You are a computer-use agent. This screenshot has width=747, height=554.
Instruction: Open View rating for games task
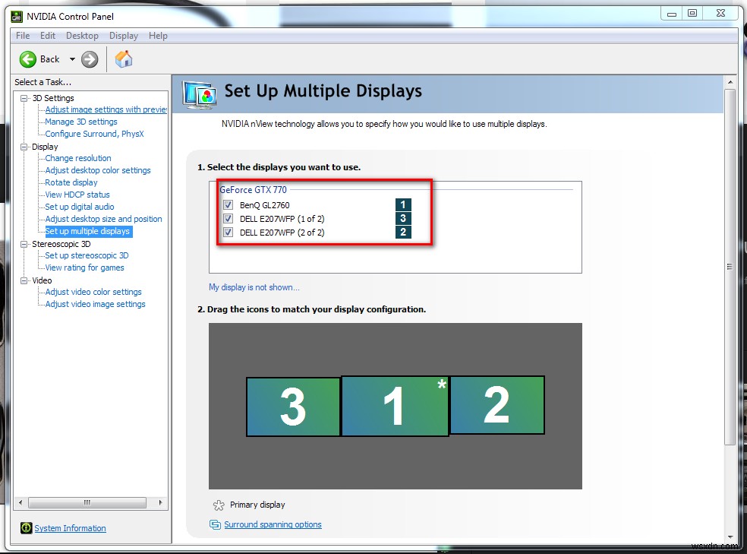pos(84,268)
